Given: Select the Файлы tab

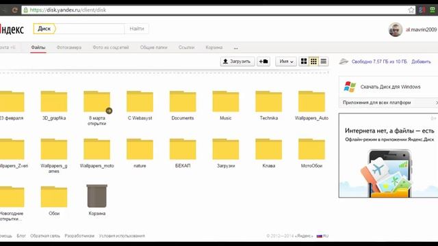Looking at the screenshot, I should pos(38,47).
